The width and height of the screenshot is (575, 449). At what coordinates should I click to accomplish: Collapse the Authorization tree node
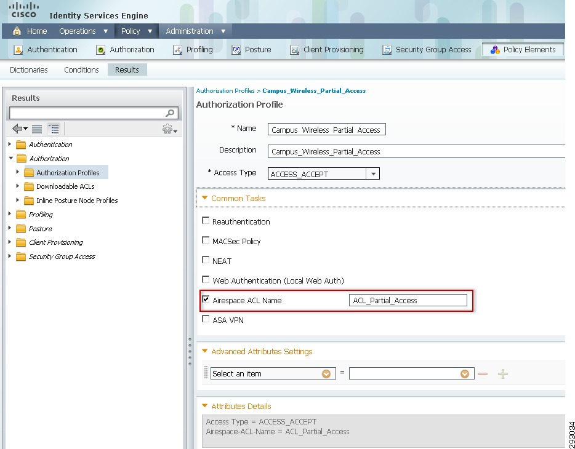tap(11, 158)
